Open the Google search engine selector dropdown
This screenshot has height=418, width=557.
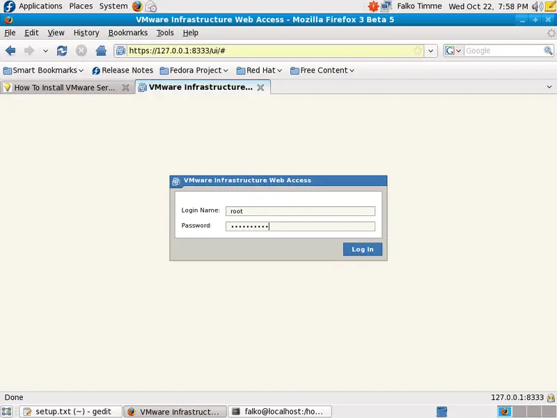point(454,51)
